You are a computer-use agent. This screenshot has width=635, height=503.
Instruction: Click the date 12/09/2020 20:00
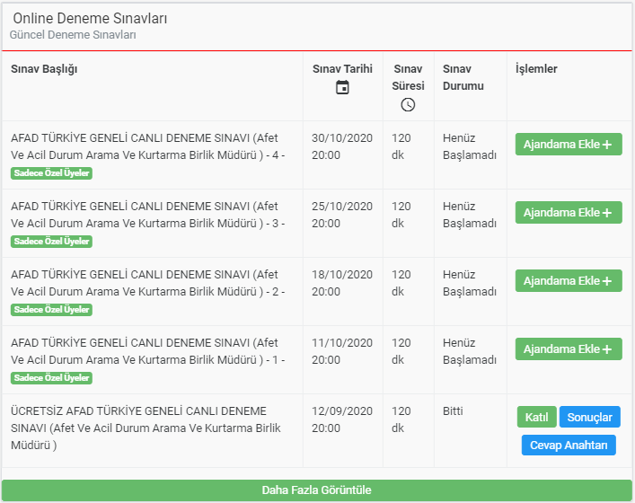click(342, 419)
